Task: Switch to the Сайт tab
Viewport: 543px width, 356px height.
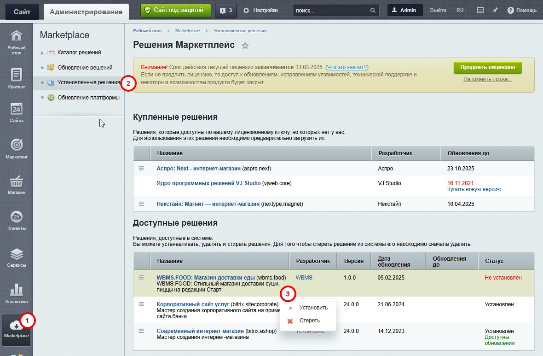Action: [x=22, y=12]
